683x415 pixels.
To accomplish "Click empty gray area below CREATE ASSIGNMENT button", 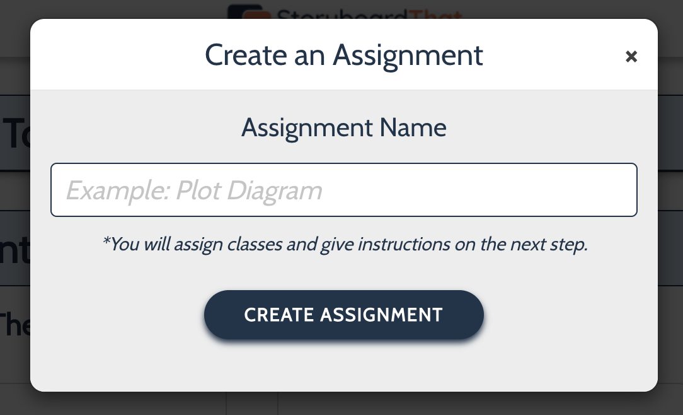I will [343, 366].
